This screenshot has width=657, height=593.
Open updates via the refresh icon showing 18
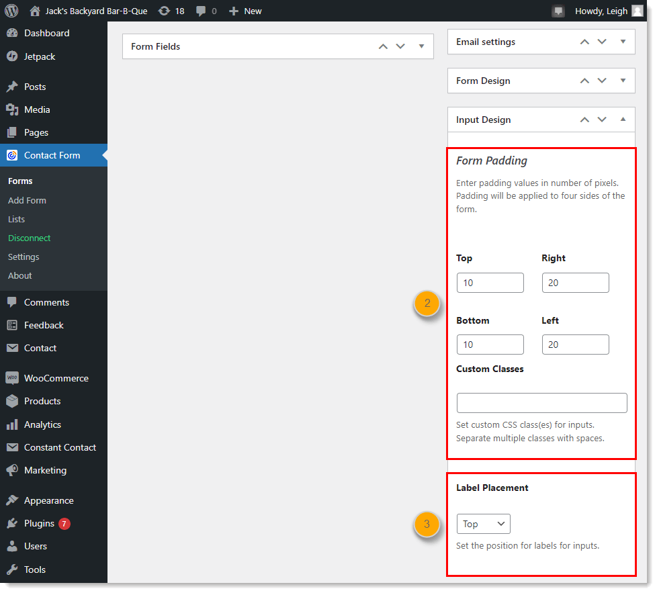tap(164, 11)
